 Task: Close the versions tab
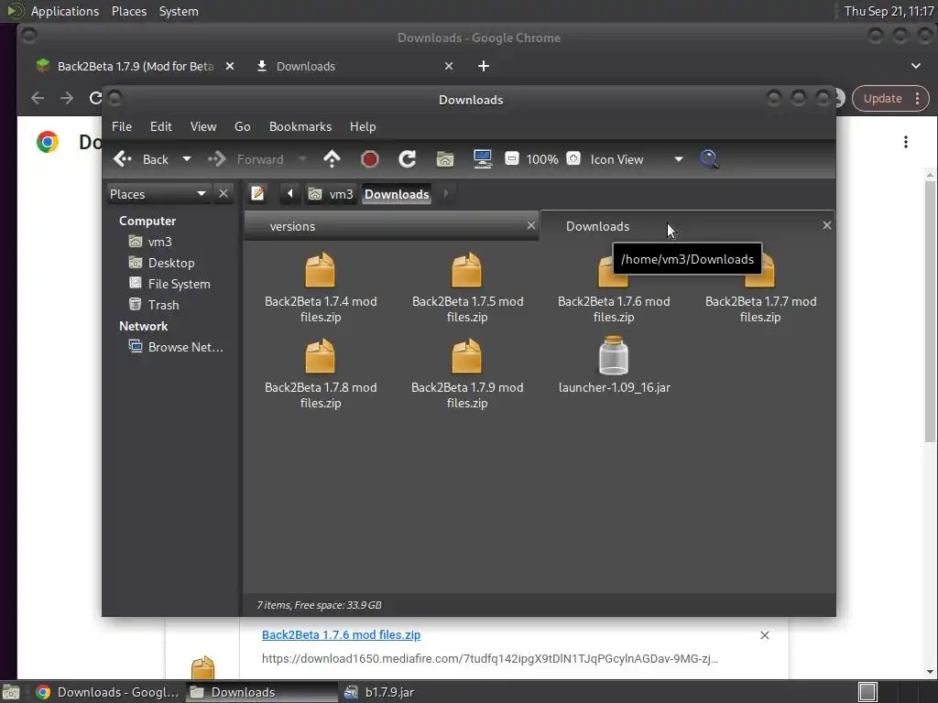click(530, 225)
